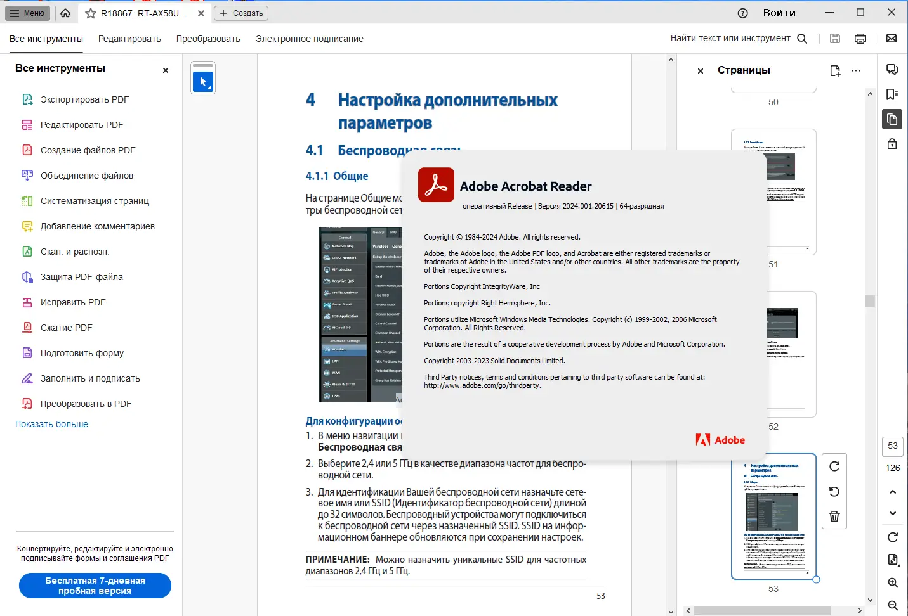Screen dimensions: 908x616
Task: Switch to the Все инструменты tab
Action: 46,39
